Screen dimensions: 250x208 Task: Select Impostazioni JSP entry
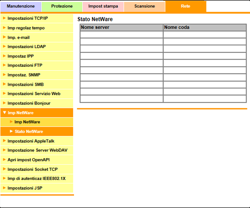(37, 188)
